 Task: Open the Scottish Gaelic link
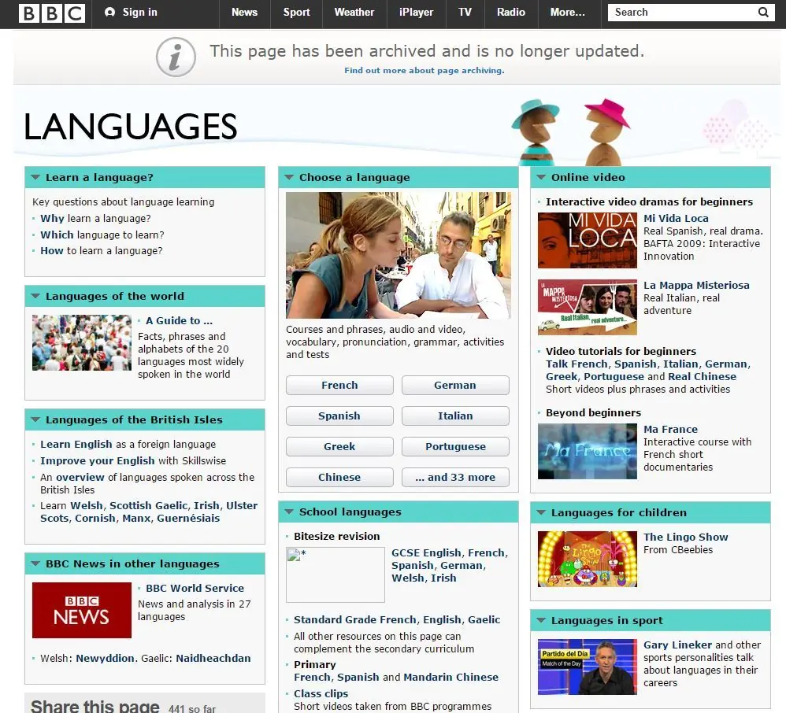(148, 505)
